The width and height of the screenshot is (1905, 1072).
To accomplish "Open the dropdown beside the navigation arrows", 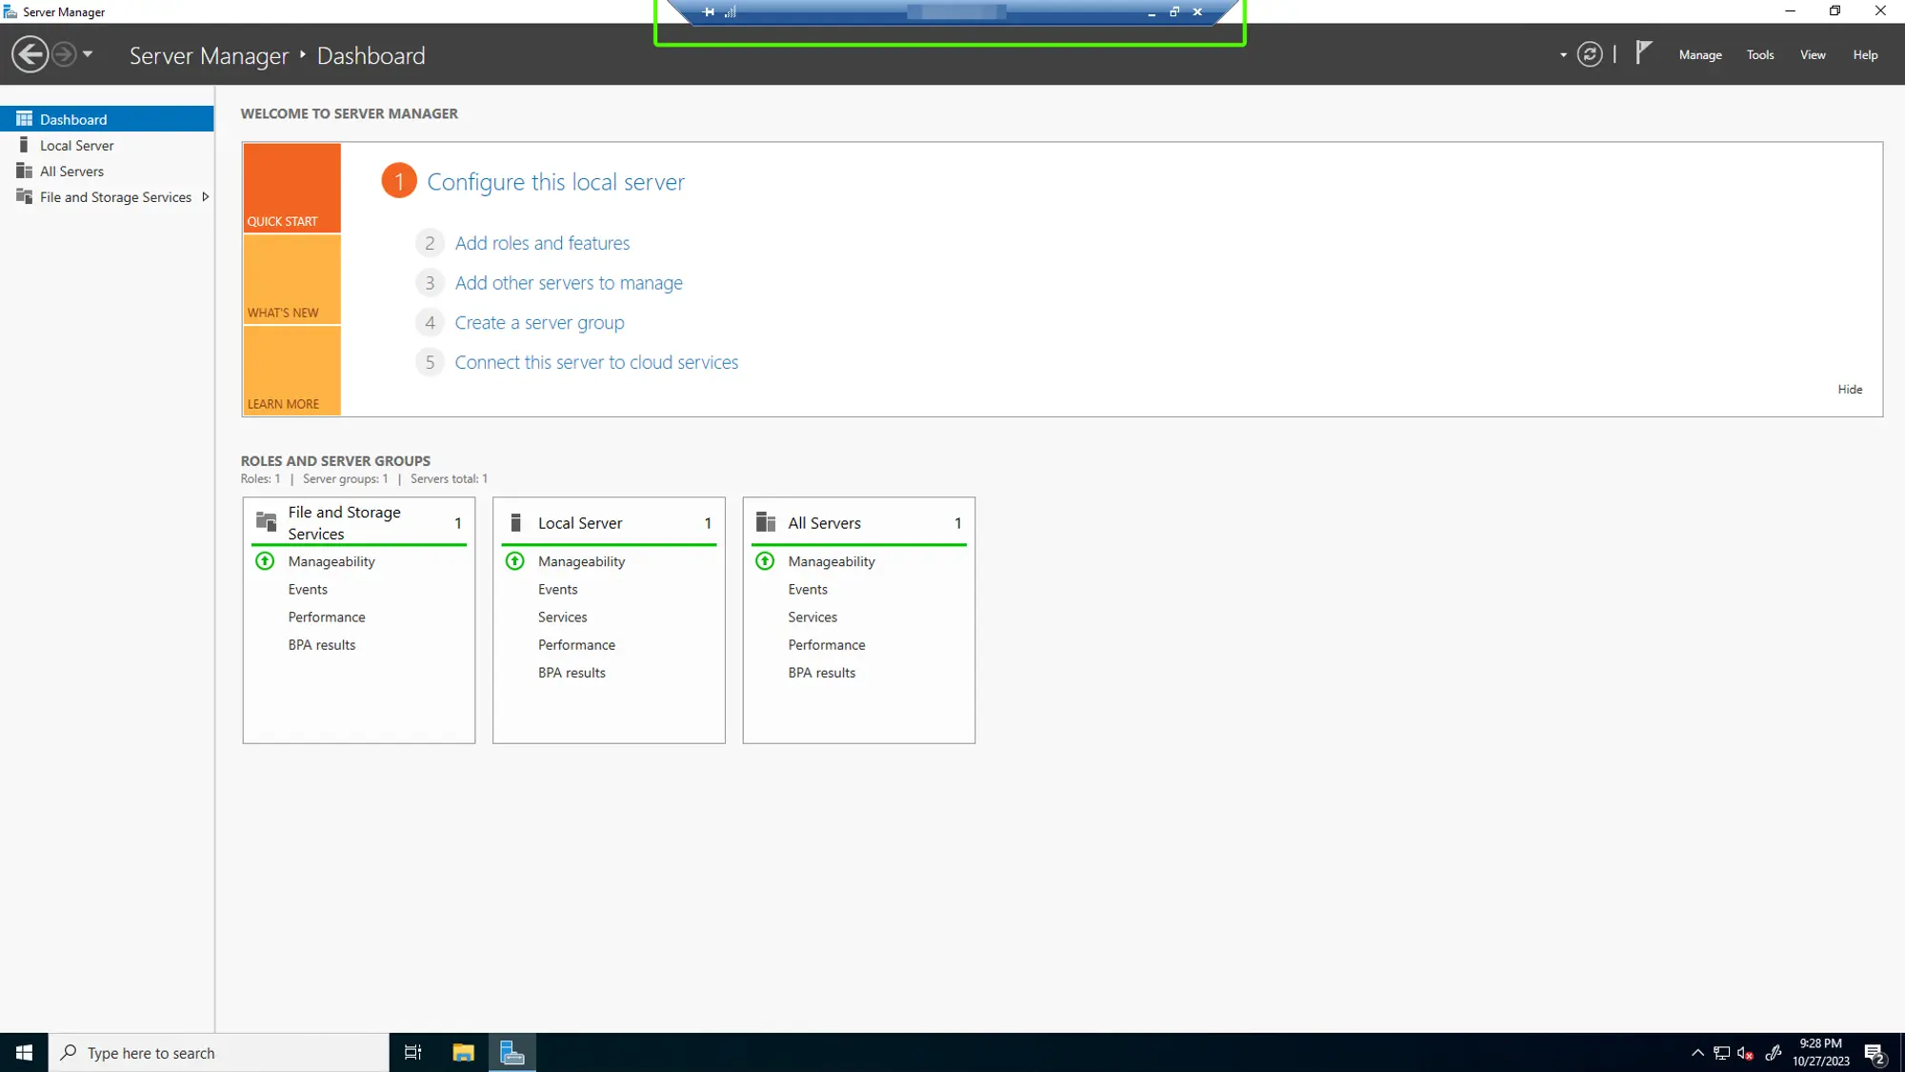I will [x=88, y=54].
